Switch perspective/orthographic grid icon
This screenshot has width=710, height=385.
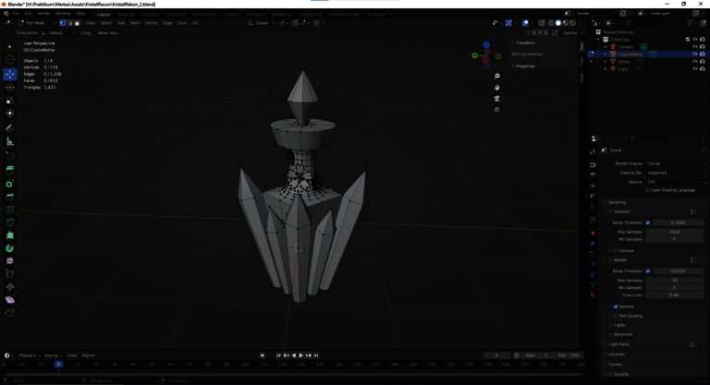[x=496, y=110]
